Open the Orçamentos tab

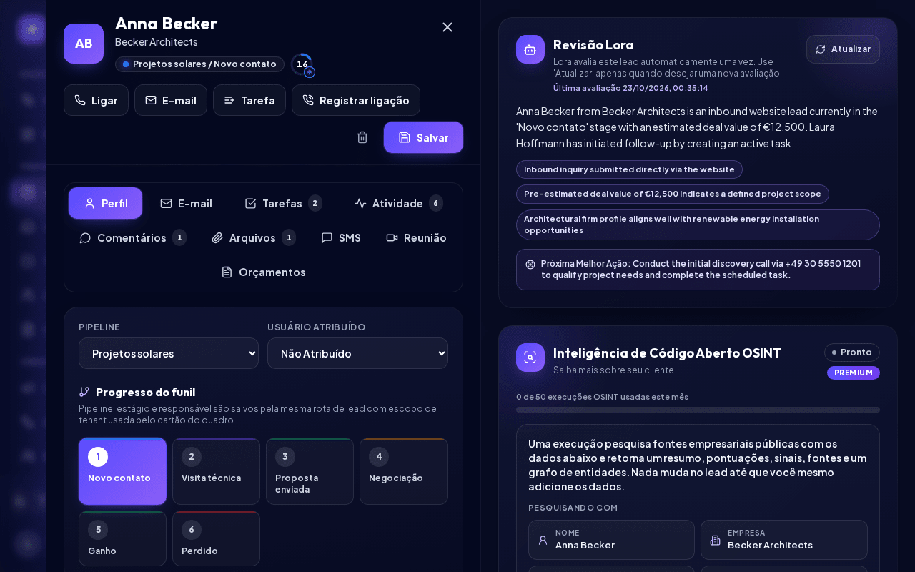click(x=263, y=272)
